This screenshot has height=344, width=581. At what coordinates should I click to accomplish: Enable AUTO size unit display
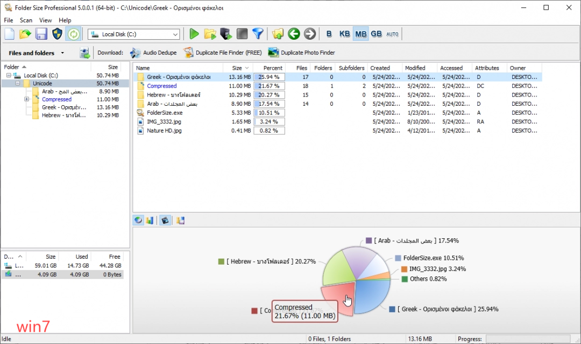(x=392, y=33)
